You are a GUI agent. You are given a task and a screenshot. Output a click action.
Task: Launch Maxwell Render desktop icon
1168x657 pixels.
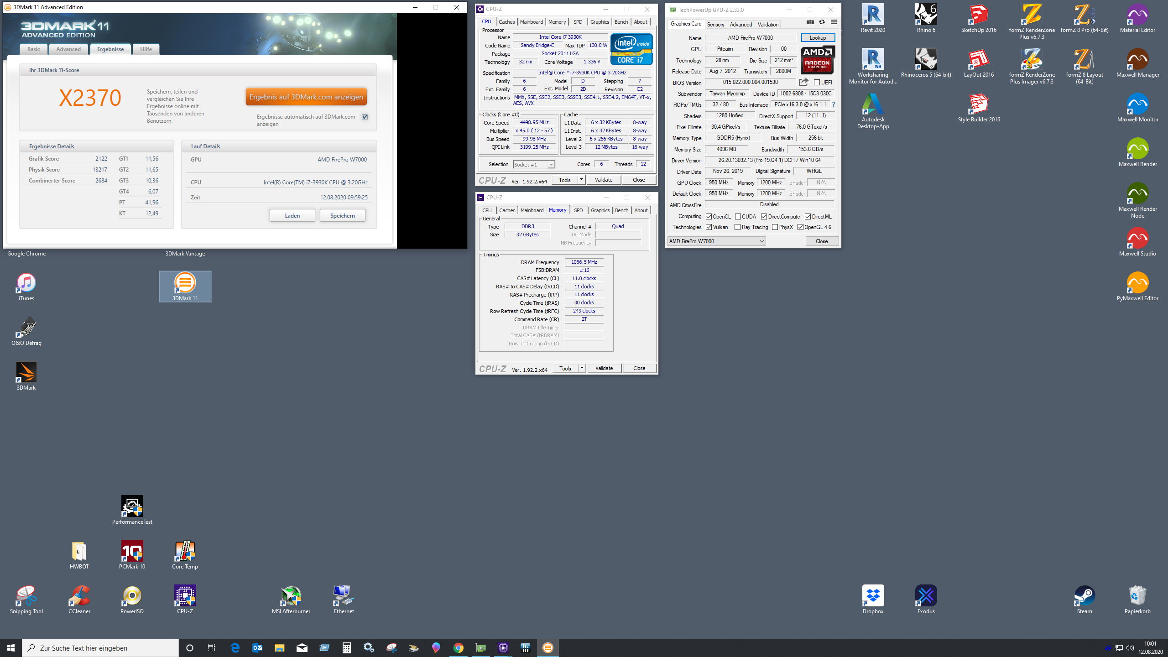pyautogui.click(x=1137, y=152)
